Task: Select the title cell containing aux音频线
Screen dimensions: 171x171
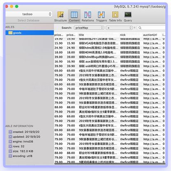Action: tap(99, 62)
